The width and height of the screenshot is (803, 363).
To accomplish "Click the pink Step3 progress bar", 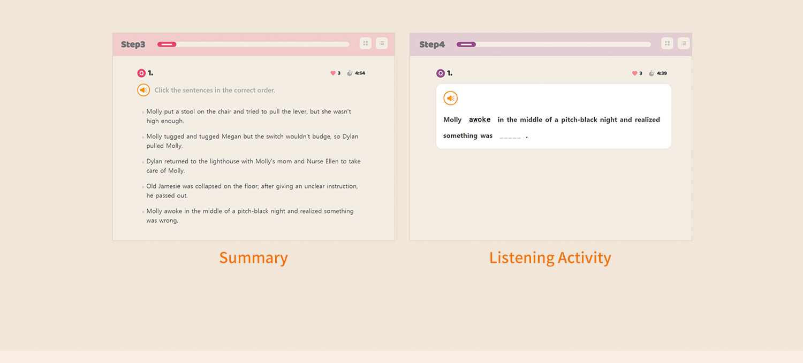I will coord(253,44).
